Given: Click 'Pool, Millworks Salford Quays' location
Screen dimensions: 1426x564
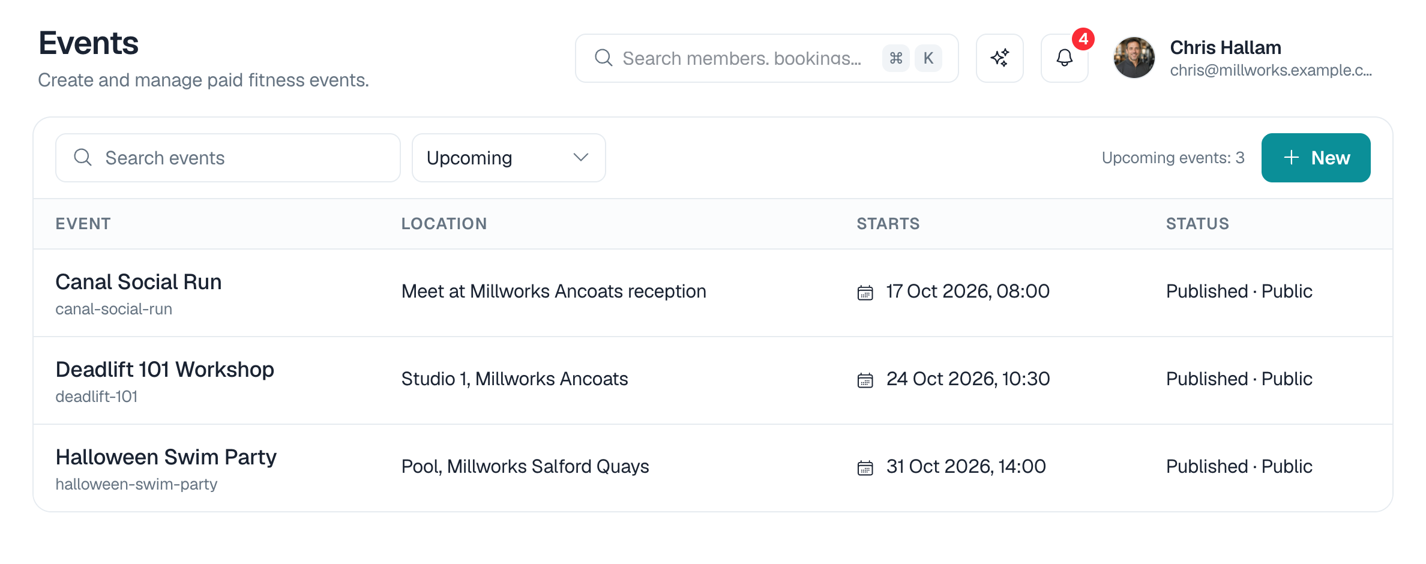Looking at the screenshot, I should [x=525, y=467].
